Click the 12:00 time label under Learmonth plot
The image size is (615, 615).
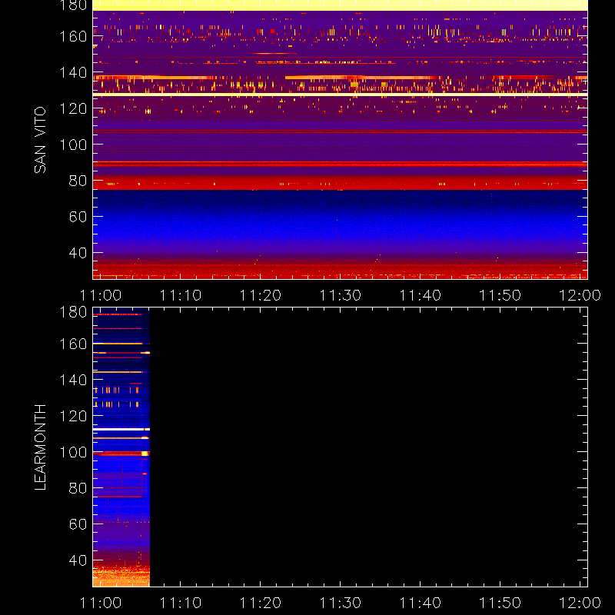580,603
